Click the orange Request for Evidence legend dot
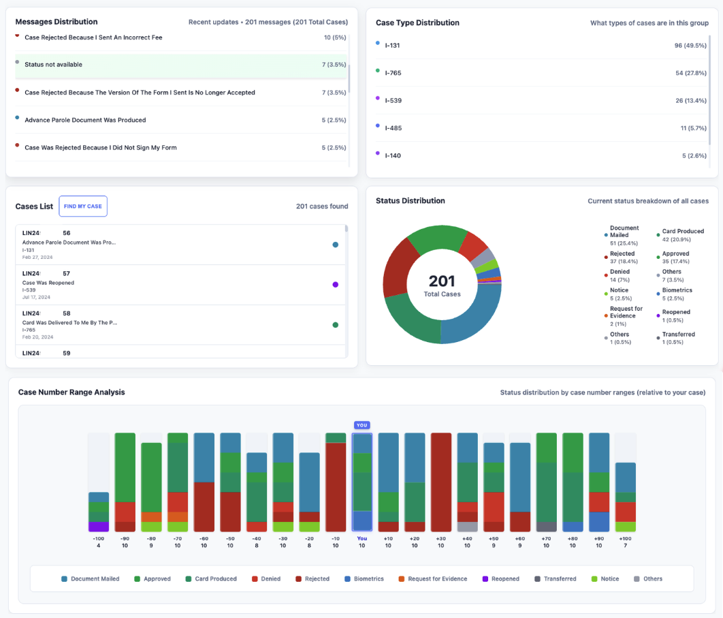Viewport: 723px width, 618px height. [x=605, y=315]
